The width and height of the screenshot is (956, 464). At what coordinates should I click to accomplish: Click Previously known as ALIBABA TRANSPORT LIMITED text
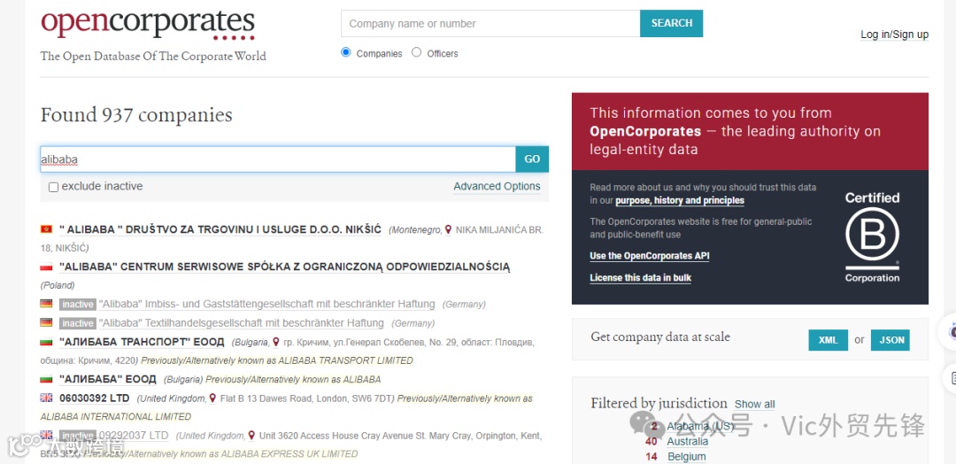click(277, 360)
